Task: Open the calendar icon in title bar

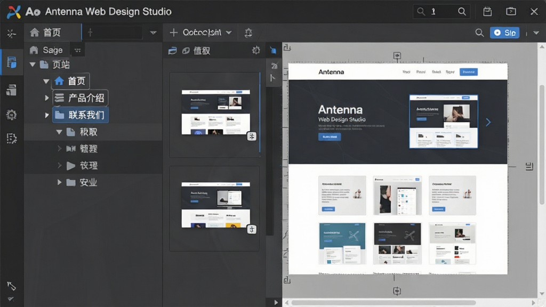Action: 487,12
